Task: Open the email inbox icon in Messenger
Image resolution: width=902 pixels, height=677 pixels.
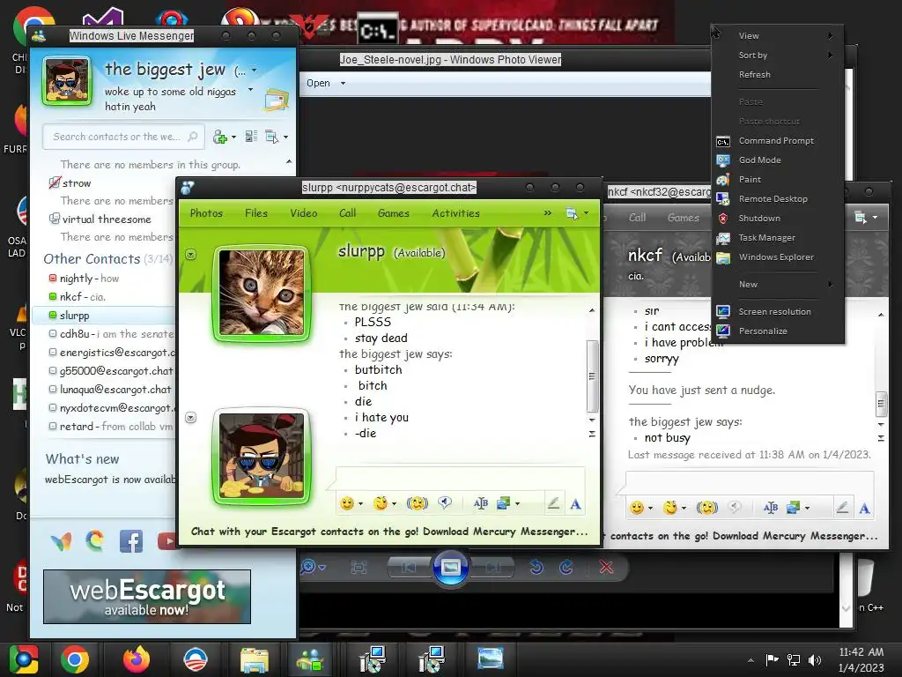Action: 276,100
